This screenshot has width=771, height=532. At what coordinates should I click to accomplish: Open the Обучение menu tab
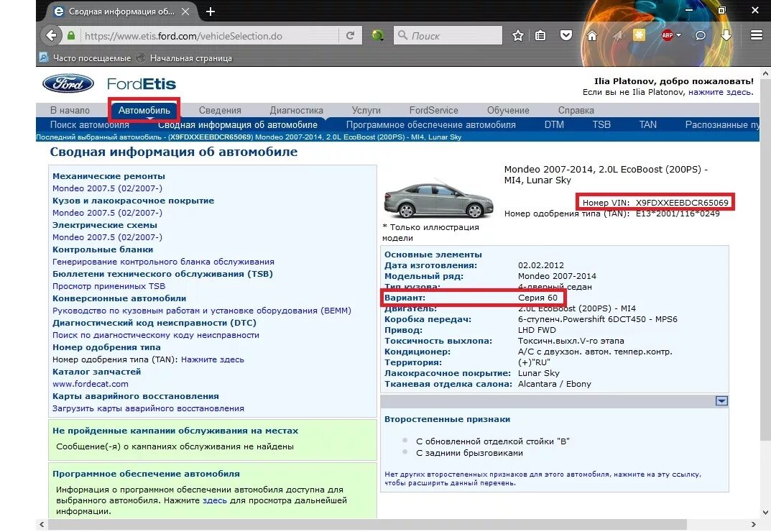(508, 110)
